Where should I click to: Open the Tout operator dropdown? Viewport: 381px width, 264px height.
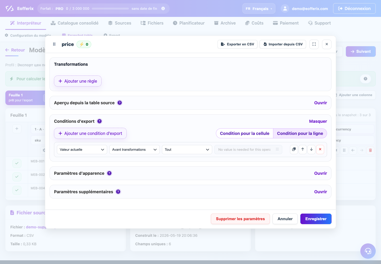click(x=187, y=149)
